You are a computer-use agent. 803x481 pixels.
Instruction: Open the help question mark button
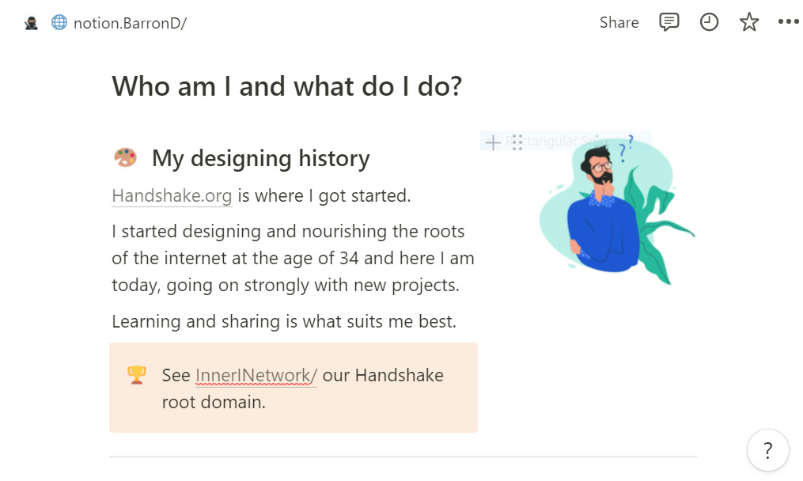coord(767,450)
